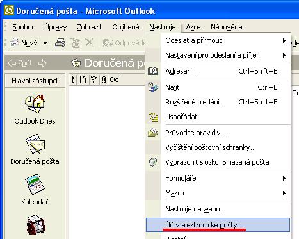This screenshot has width=299, height=239.
Task: Open the Doručená pošta shortcut icon
Action: 35,144
